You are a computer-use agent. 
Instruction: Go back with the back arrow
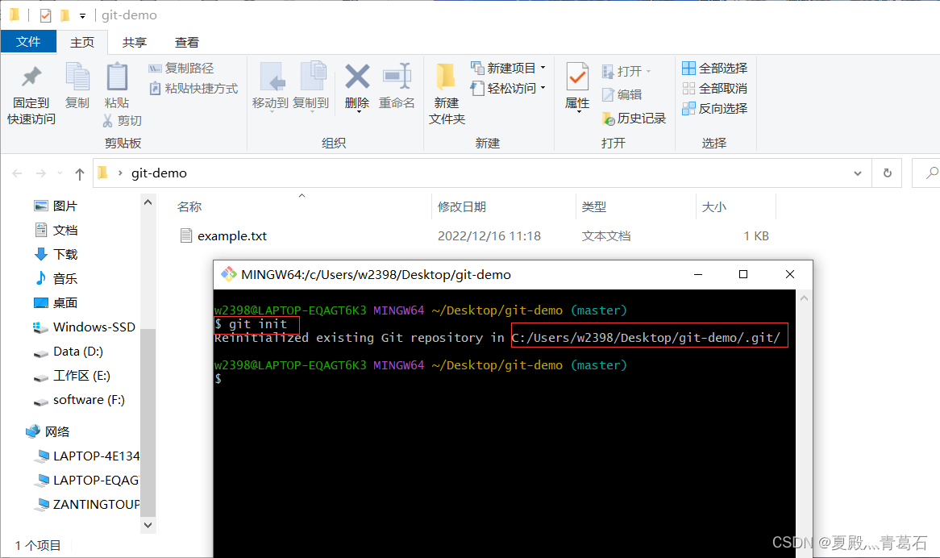18,173
